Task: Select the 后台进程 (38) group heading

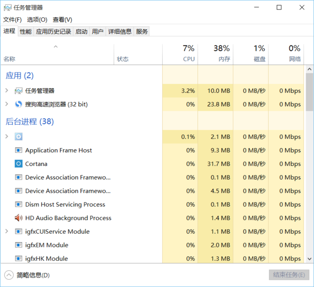Action: (x=30, y=122)
